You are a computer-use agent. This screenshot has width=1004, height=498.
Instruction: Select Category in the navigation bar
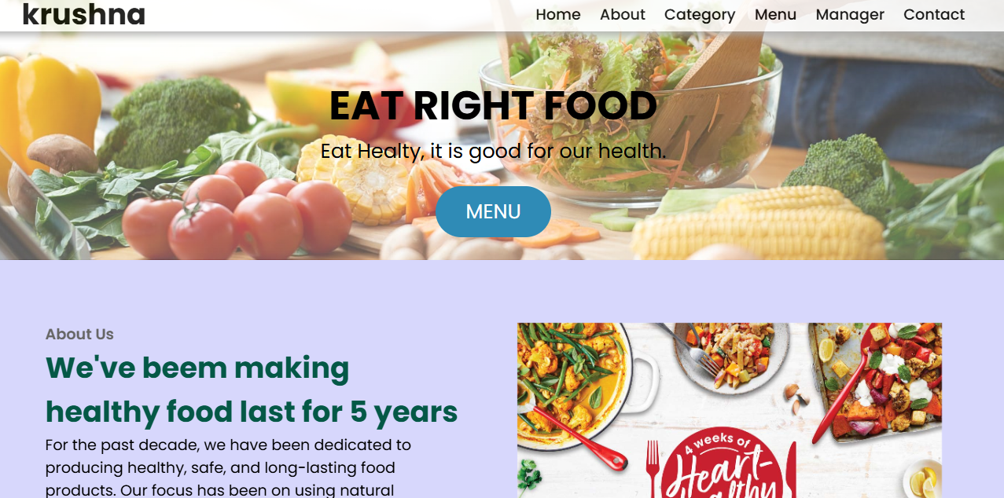[700, 14]
